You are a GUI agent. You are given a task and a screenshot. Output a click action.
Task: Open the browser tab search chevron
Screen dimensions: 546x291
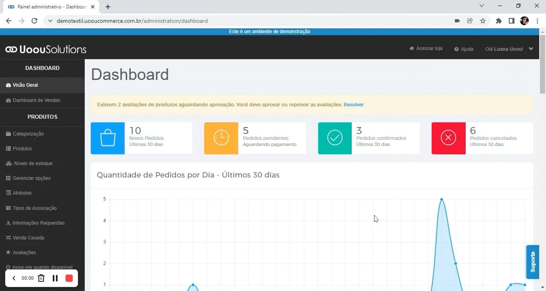481,6
